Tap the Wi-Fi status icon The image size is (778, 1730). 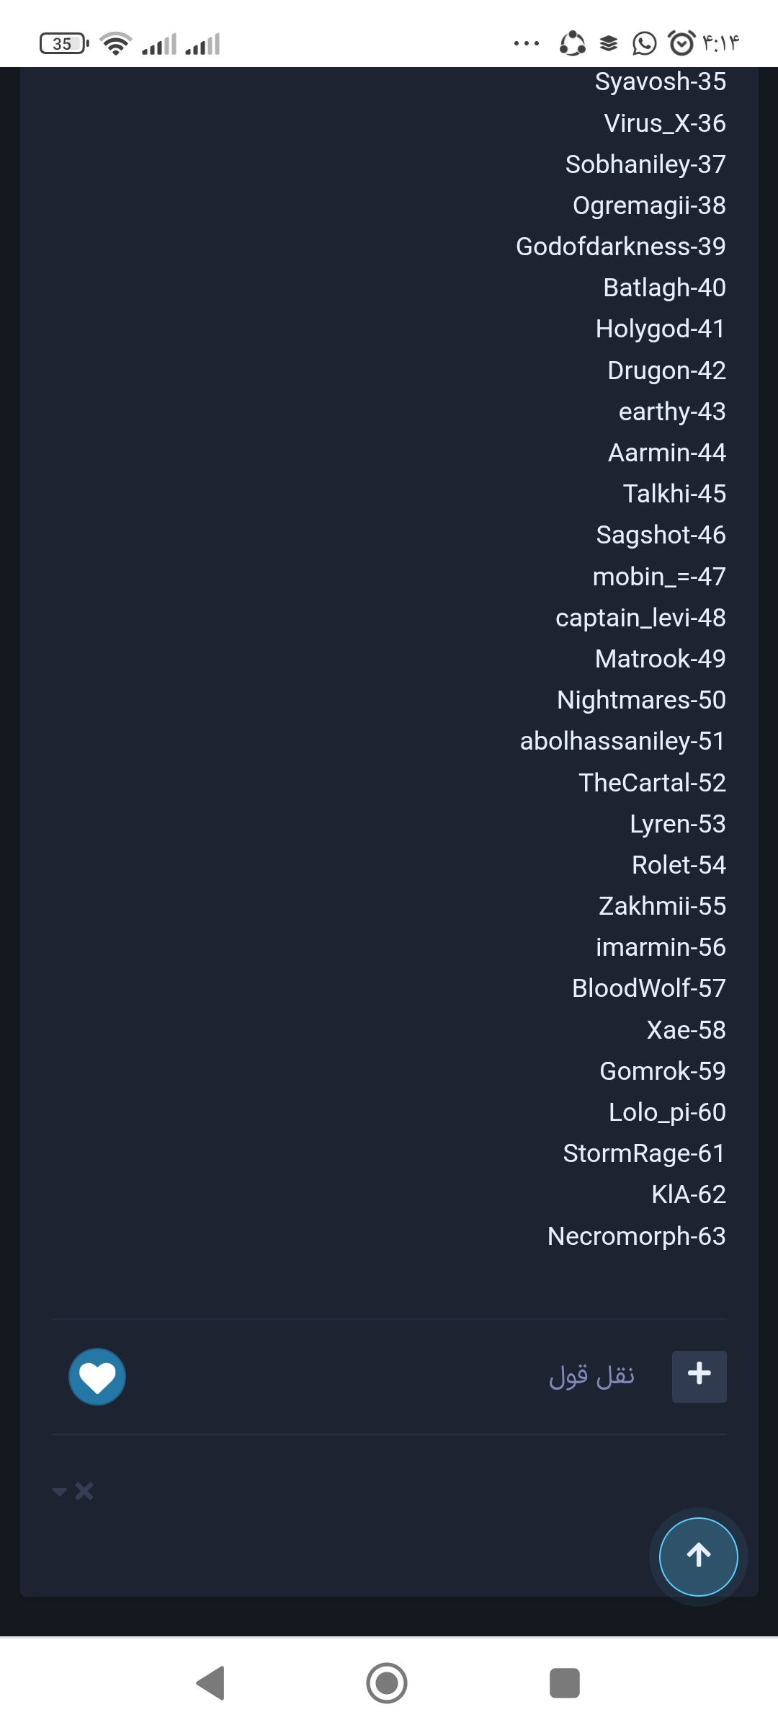pos(115,44)
